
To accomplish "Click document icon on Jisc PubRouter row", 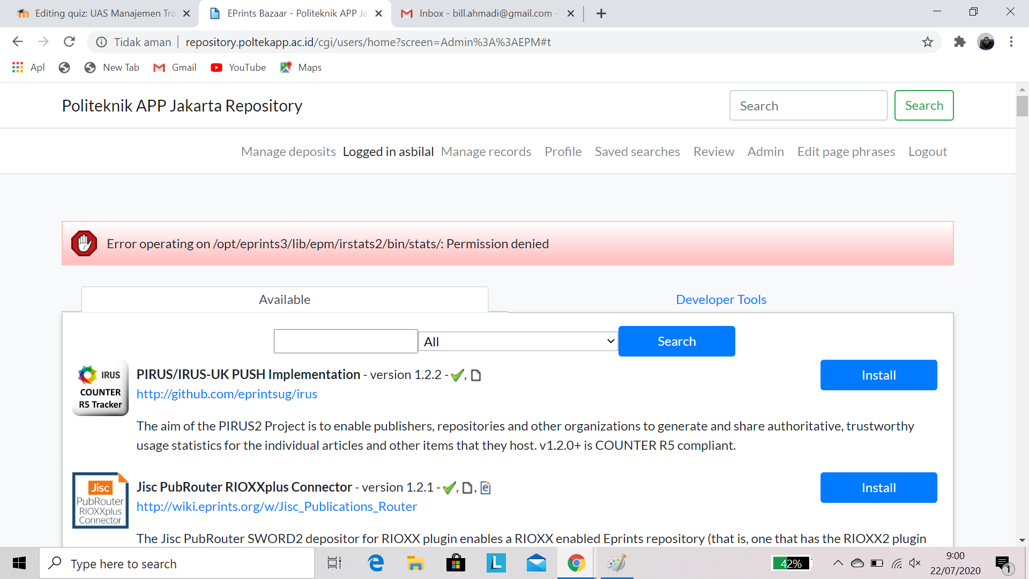I will pyautogui.click(x=467, y=488).
